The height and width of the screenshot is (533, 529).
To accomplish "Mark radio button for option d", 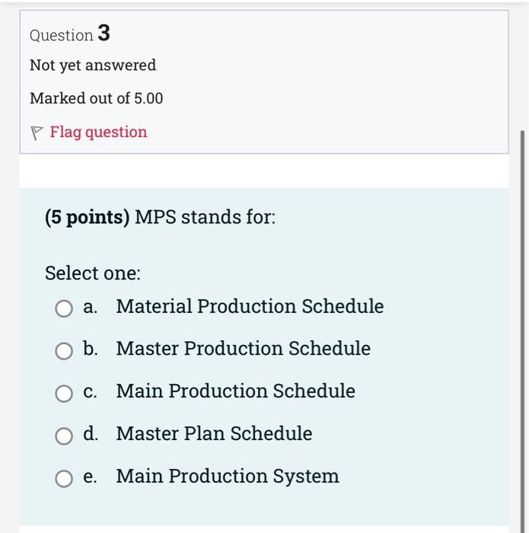I will pyautogui.click(x=64, y=436).
